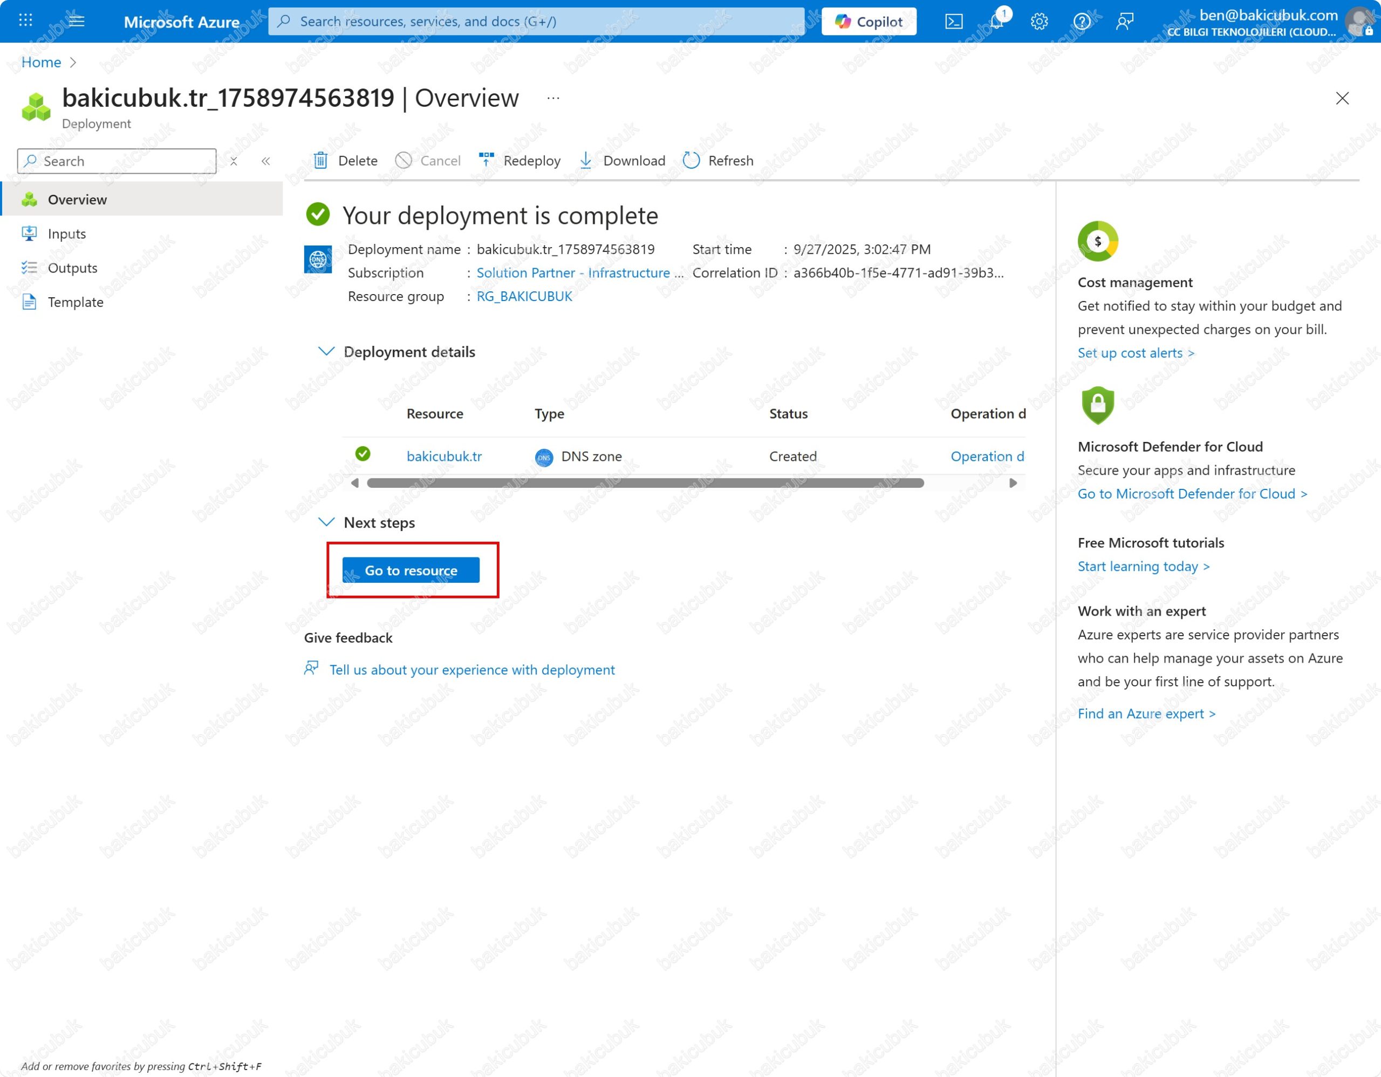The width and height of the screenshot is (1381, 1077).
Task: Click the Go to resource button
Action: point(411,570)
